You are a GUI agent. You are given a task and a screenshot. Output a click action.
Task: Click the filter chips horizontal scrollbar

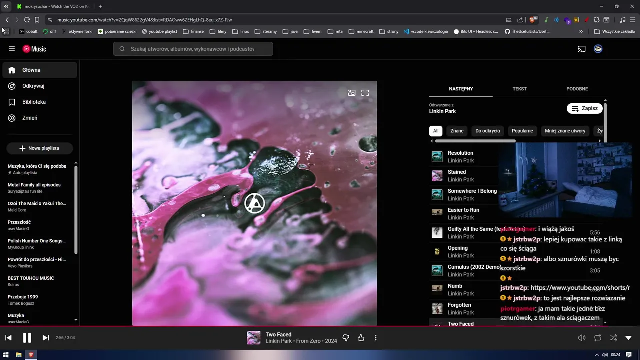click(x=475, y=141)
